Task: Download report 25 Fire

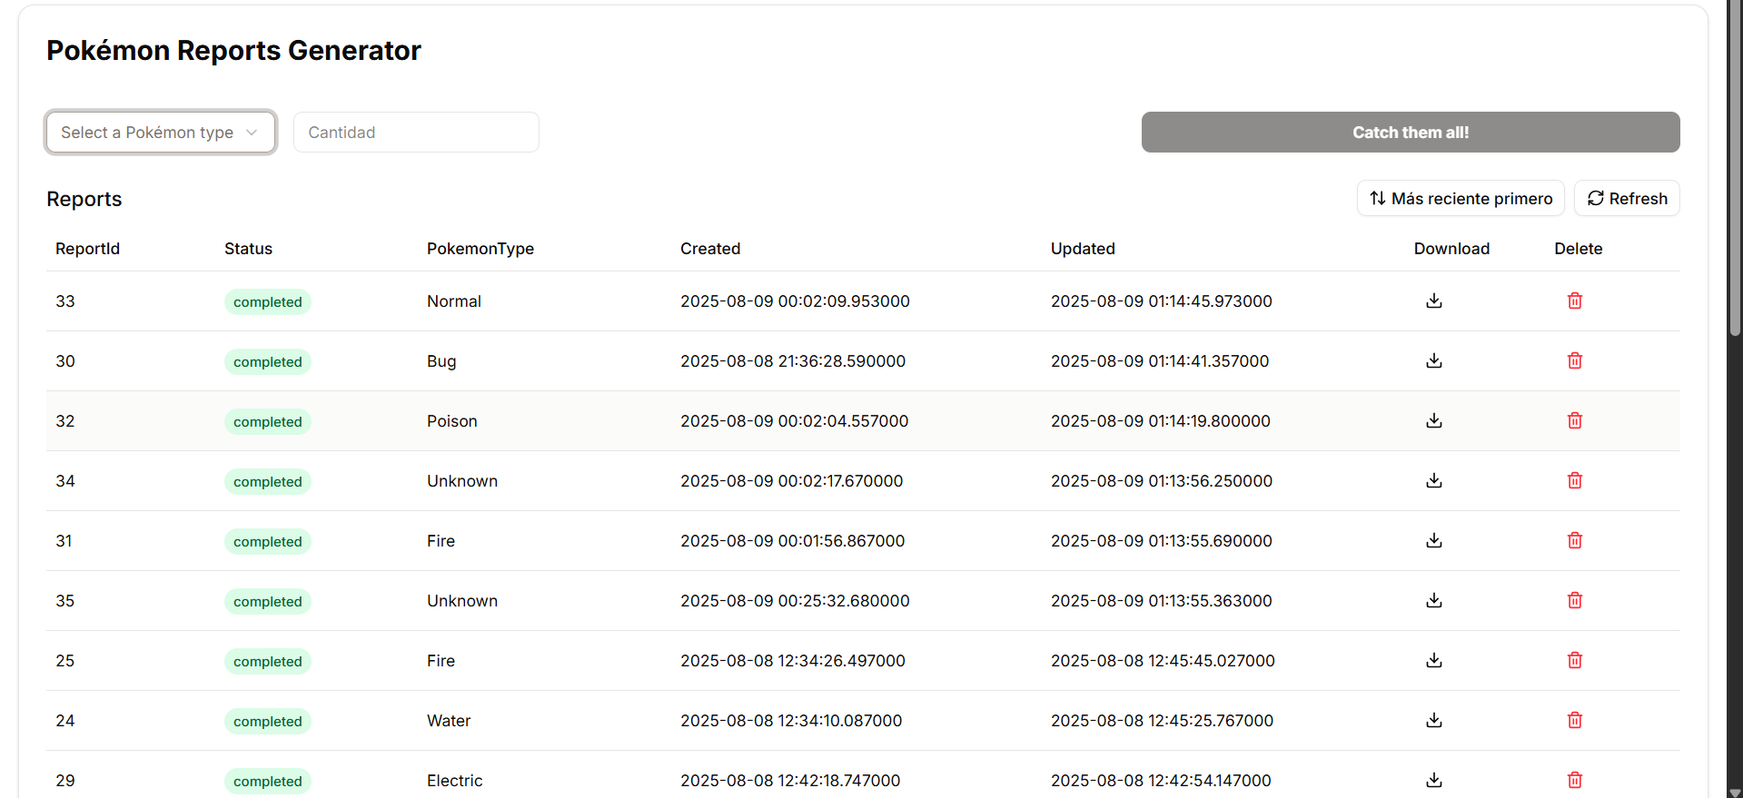Action: click(1434, 660)
